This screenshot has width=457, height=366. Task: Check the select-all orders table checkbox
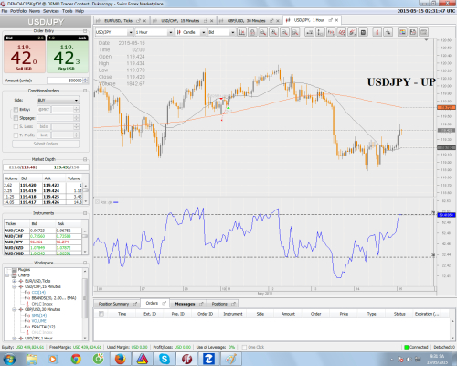(101, 314)
